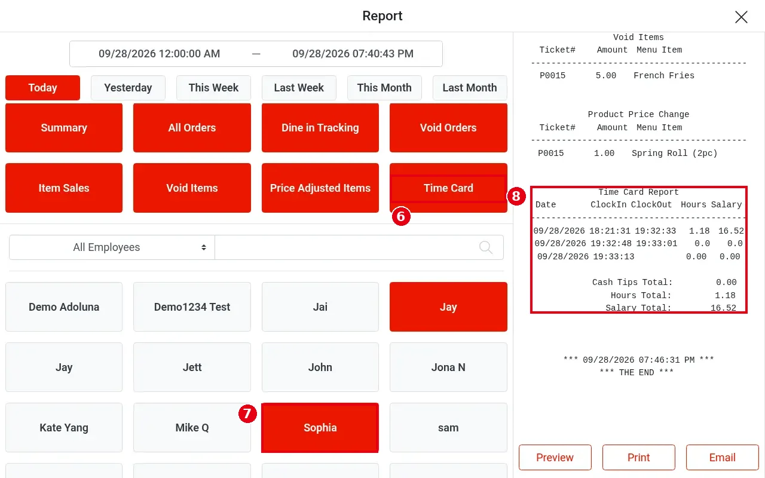Toggle the Dine in Tracking report section
Screen dimensions: 765x478
[320, 128]
